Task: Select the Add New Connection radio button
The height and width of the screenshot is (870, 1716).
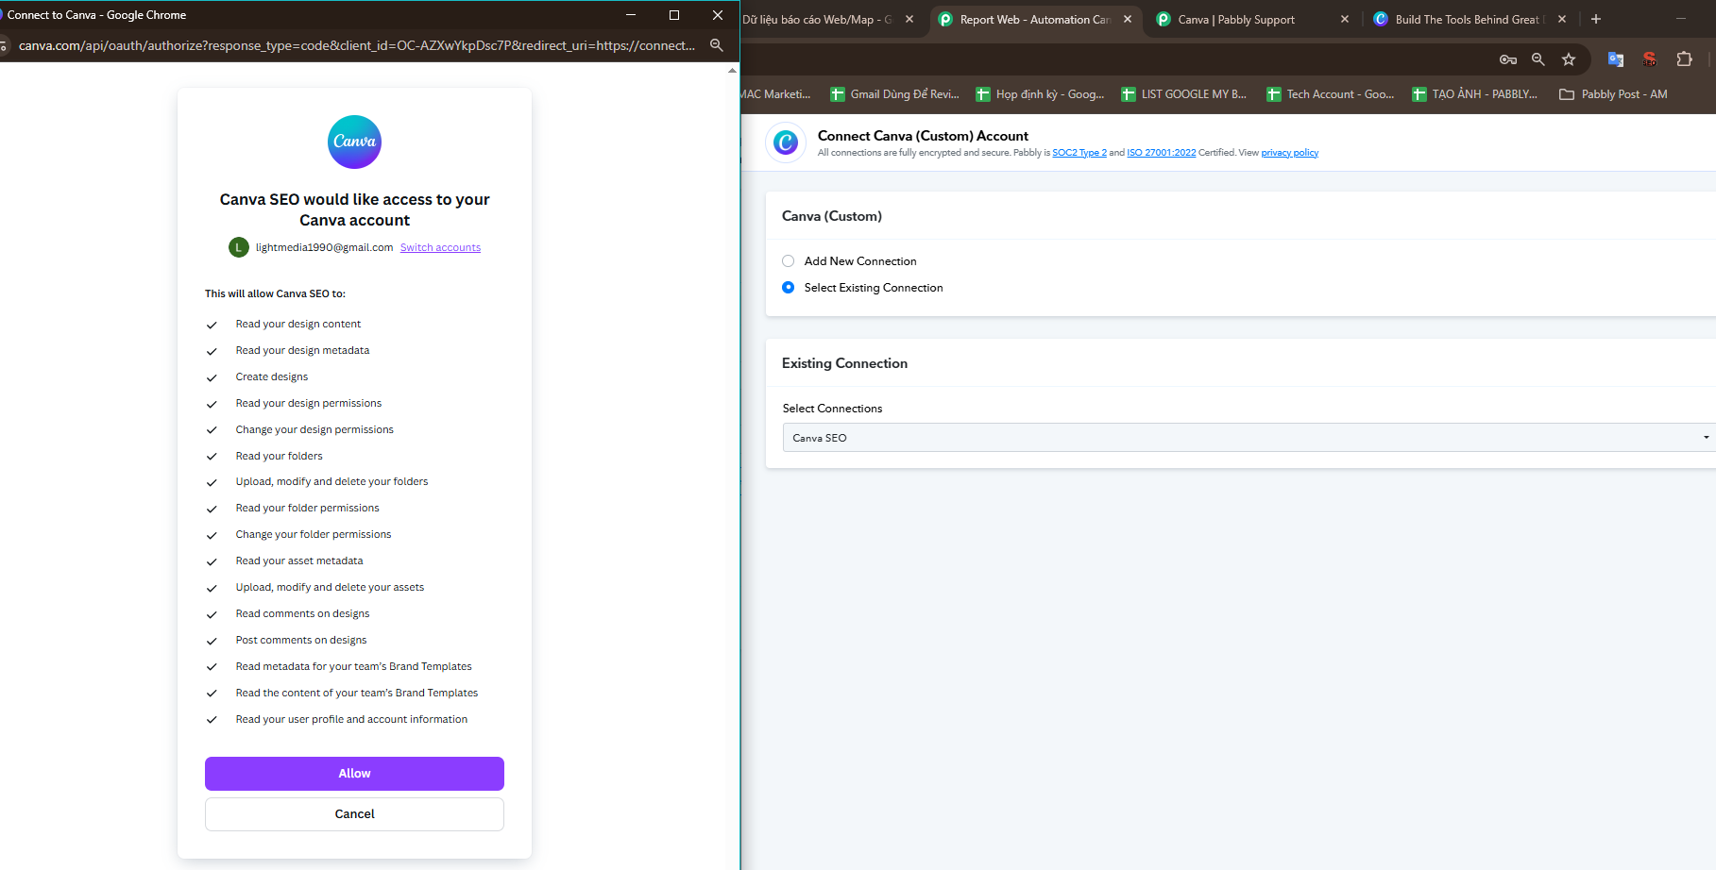Action: [x=789, y=261]
